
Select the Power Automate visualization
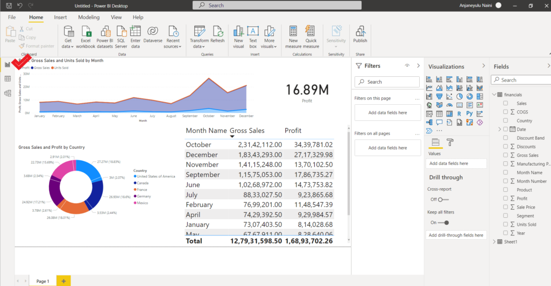point(429,131)
